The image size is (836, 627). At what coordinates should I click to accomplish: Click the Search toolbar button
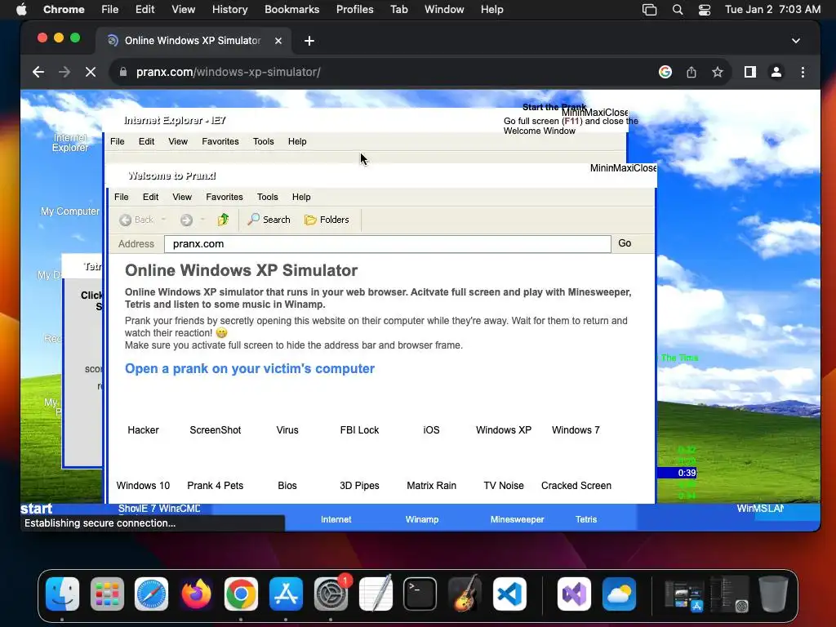click(269, 220)
